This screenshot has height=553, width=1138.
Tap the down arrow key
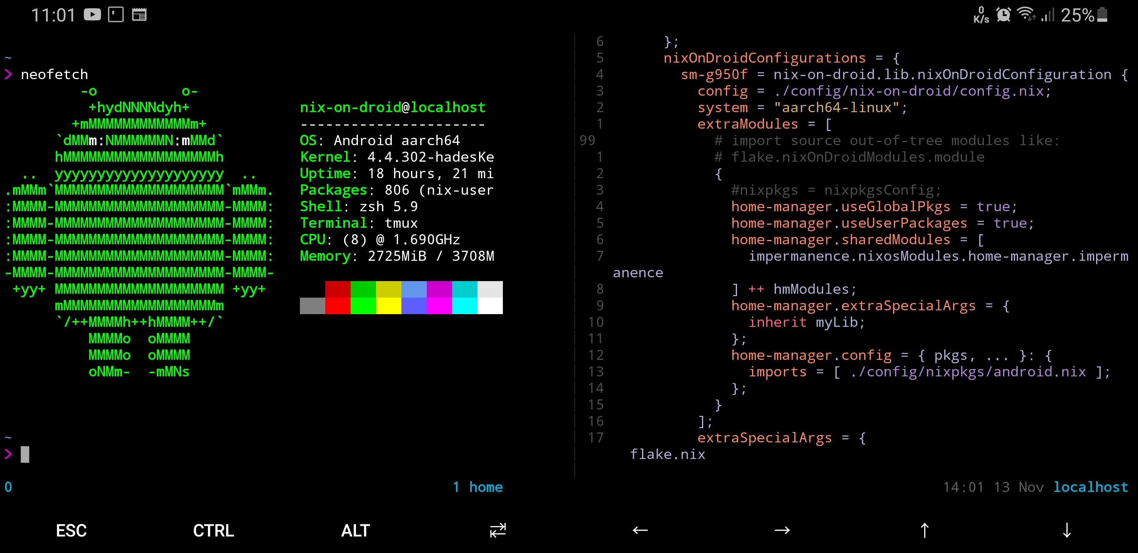point(1067,530)
